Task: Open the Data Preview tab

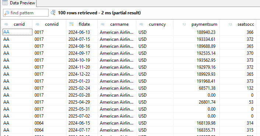Action: [19, 3]
